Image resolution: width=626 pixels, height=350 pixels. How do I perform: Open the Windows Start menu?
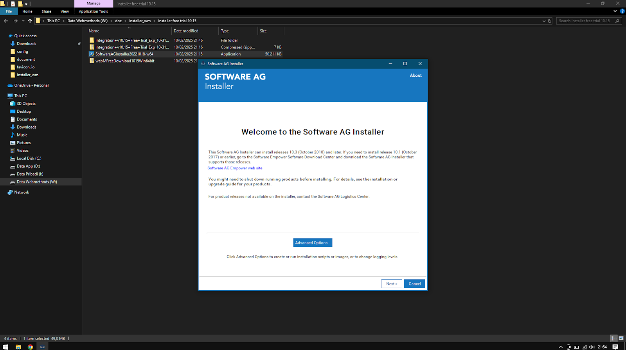pyautogui.click(x=5, y=347)
